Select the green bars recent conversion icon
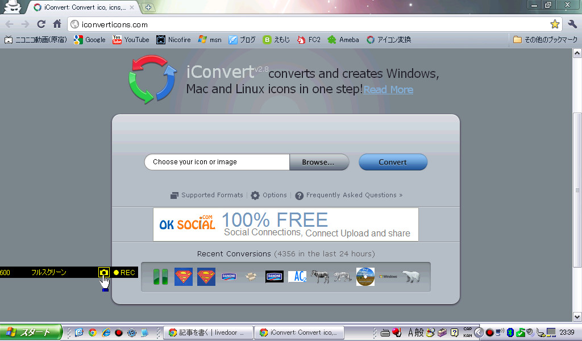Image resolution: width=582 pixels, height=341 pixels. click(x=161, y=277)
